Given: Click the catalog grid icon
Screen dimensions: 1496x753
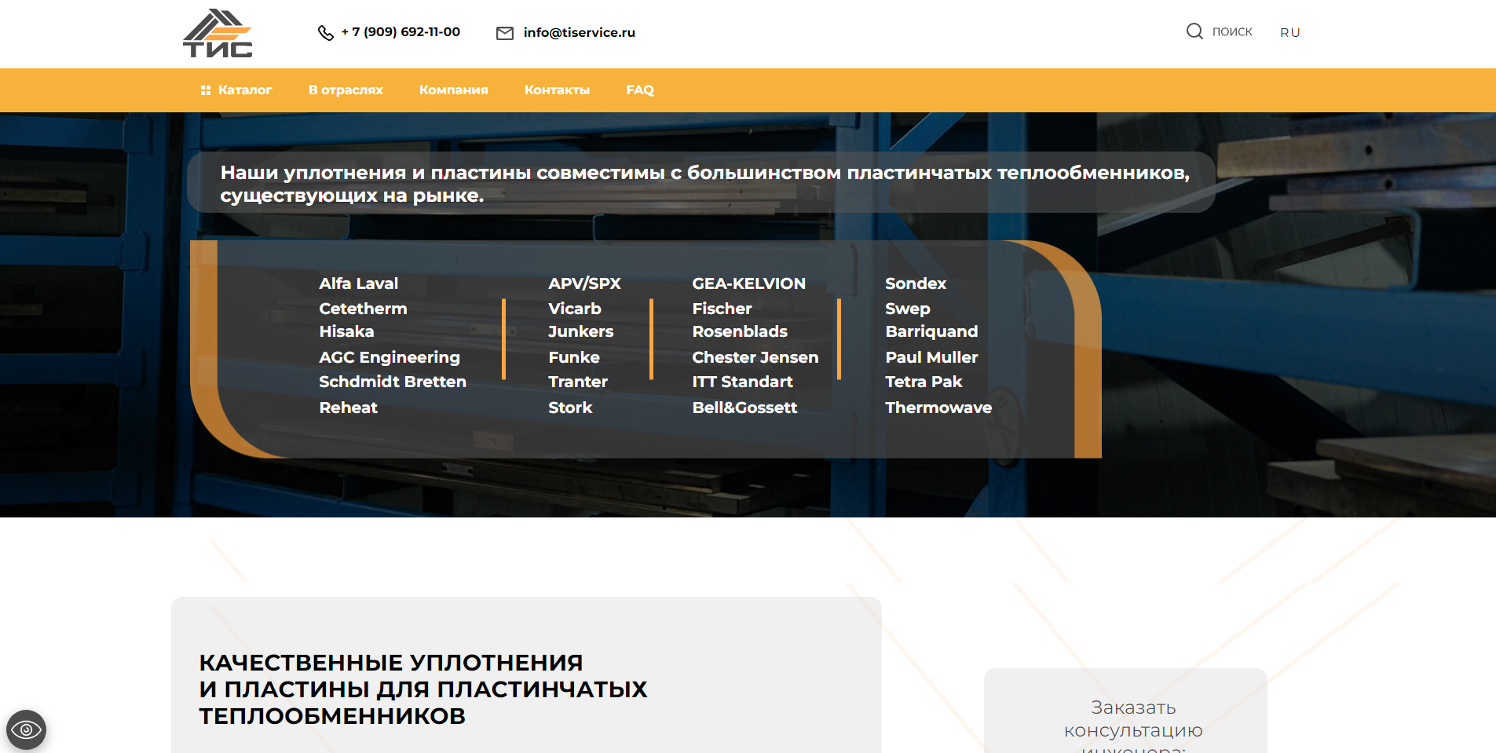Looking at the screenshot, I should tap(206, 90).
